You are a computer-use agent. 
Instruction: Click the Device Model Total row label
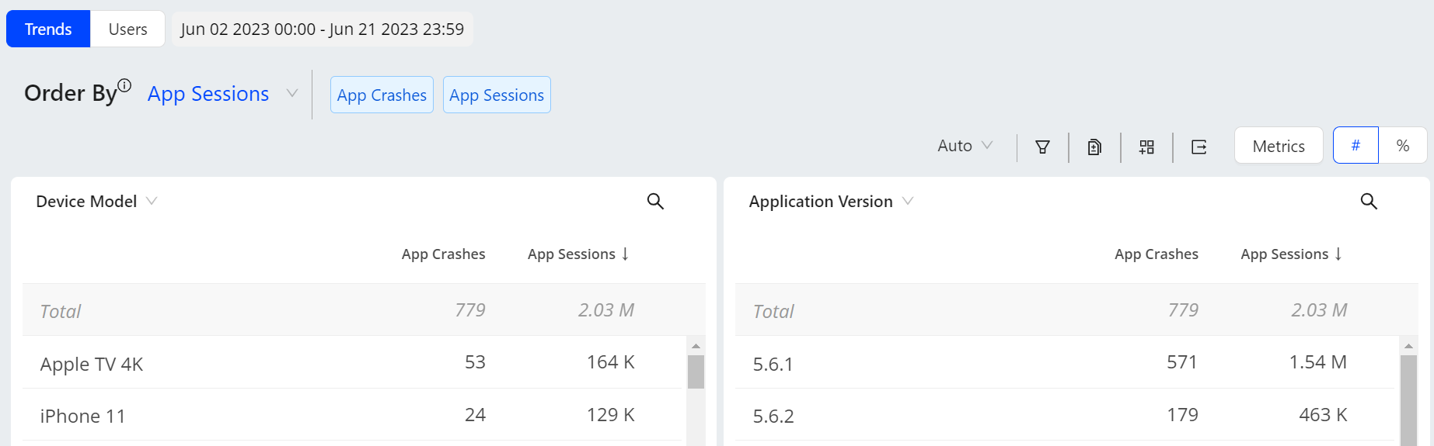[61, 311]
